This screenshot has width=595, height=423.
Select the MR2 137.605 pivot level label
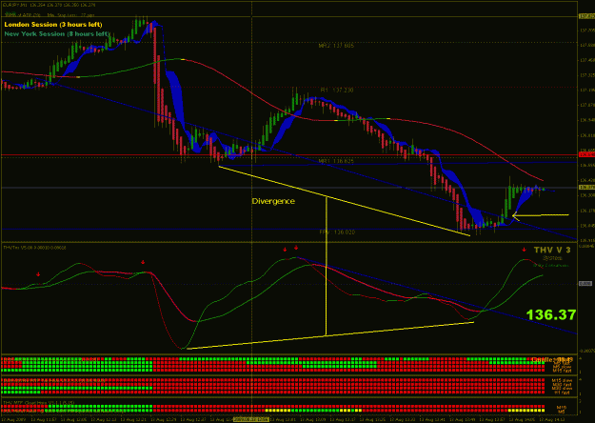click(x=336, y=46)
